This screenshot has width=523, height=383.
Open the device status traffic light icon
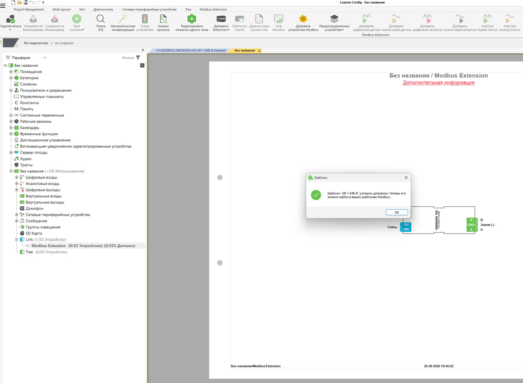[145, 19]
